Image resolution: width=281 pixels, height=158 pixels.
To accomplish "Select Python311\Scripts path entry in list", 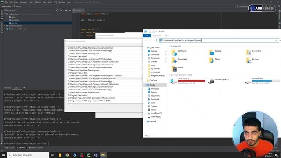I will click(104, 76).
